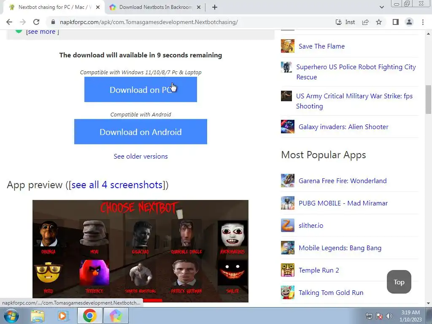The width and height of the screenshot is (432, 324).
Task: Click the taskbar clock showing 3:19 AM
Action: tap(410, 316)
